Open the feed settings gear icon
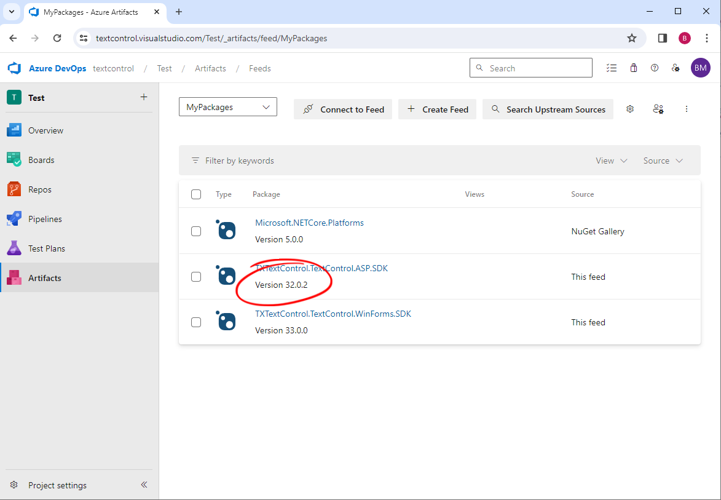The width and height of the screenshot is (721, 500). tap(629, 109)
